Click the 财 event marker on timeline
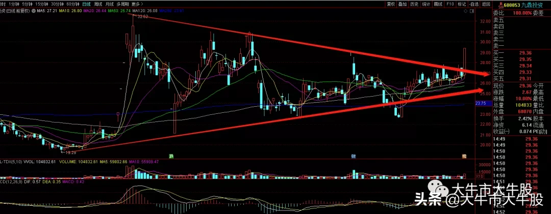 pos(354,156)
